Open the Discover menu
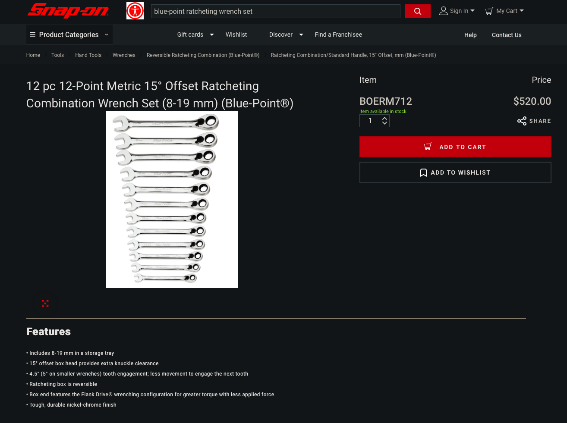This screenshot has width=567, height=423. click(x=280, y=35)
